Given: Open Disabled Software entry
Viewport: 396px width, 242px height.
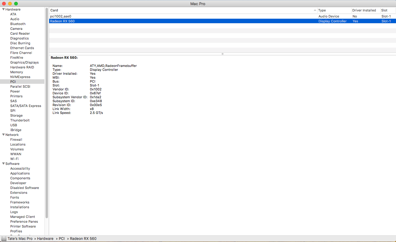Looking at the screenshot, I should pyautogui.click(x=24, y=188).
